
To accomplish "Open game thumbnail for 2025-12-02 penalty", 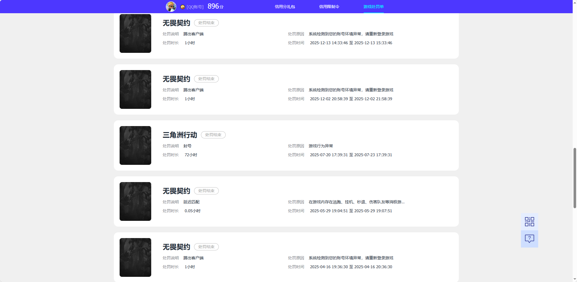I will tap(135, 89).
